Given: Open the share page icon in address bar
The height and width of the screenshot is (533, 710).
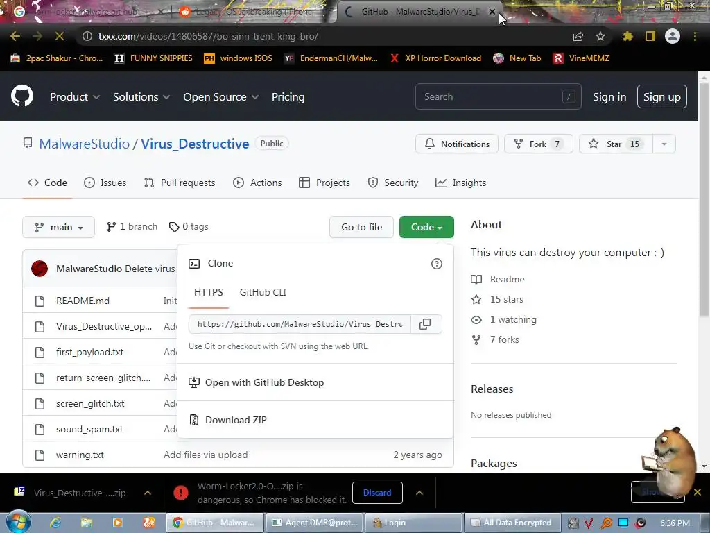Looking at the screenshot, I should 578,36.
